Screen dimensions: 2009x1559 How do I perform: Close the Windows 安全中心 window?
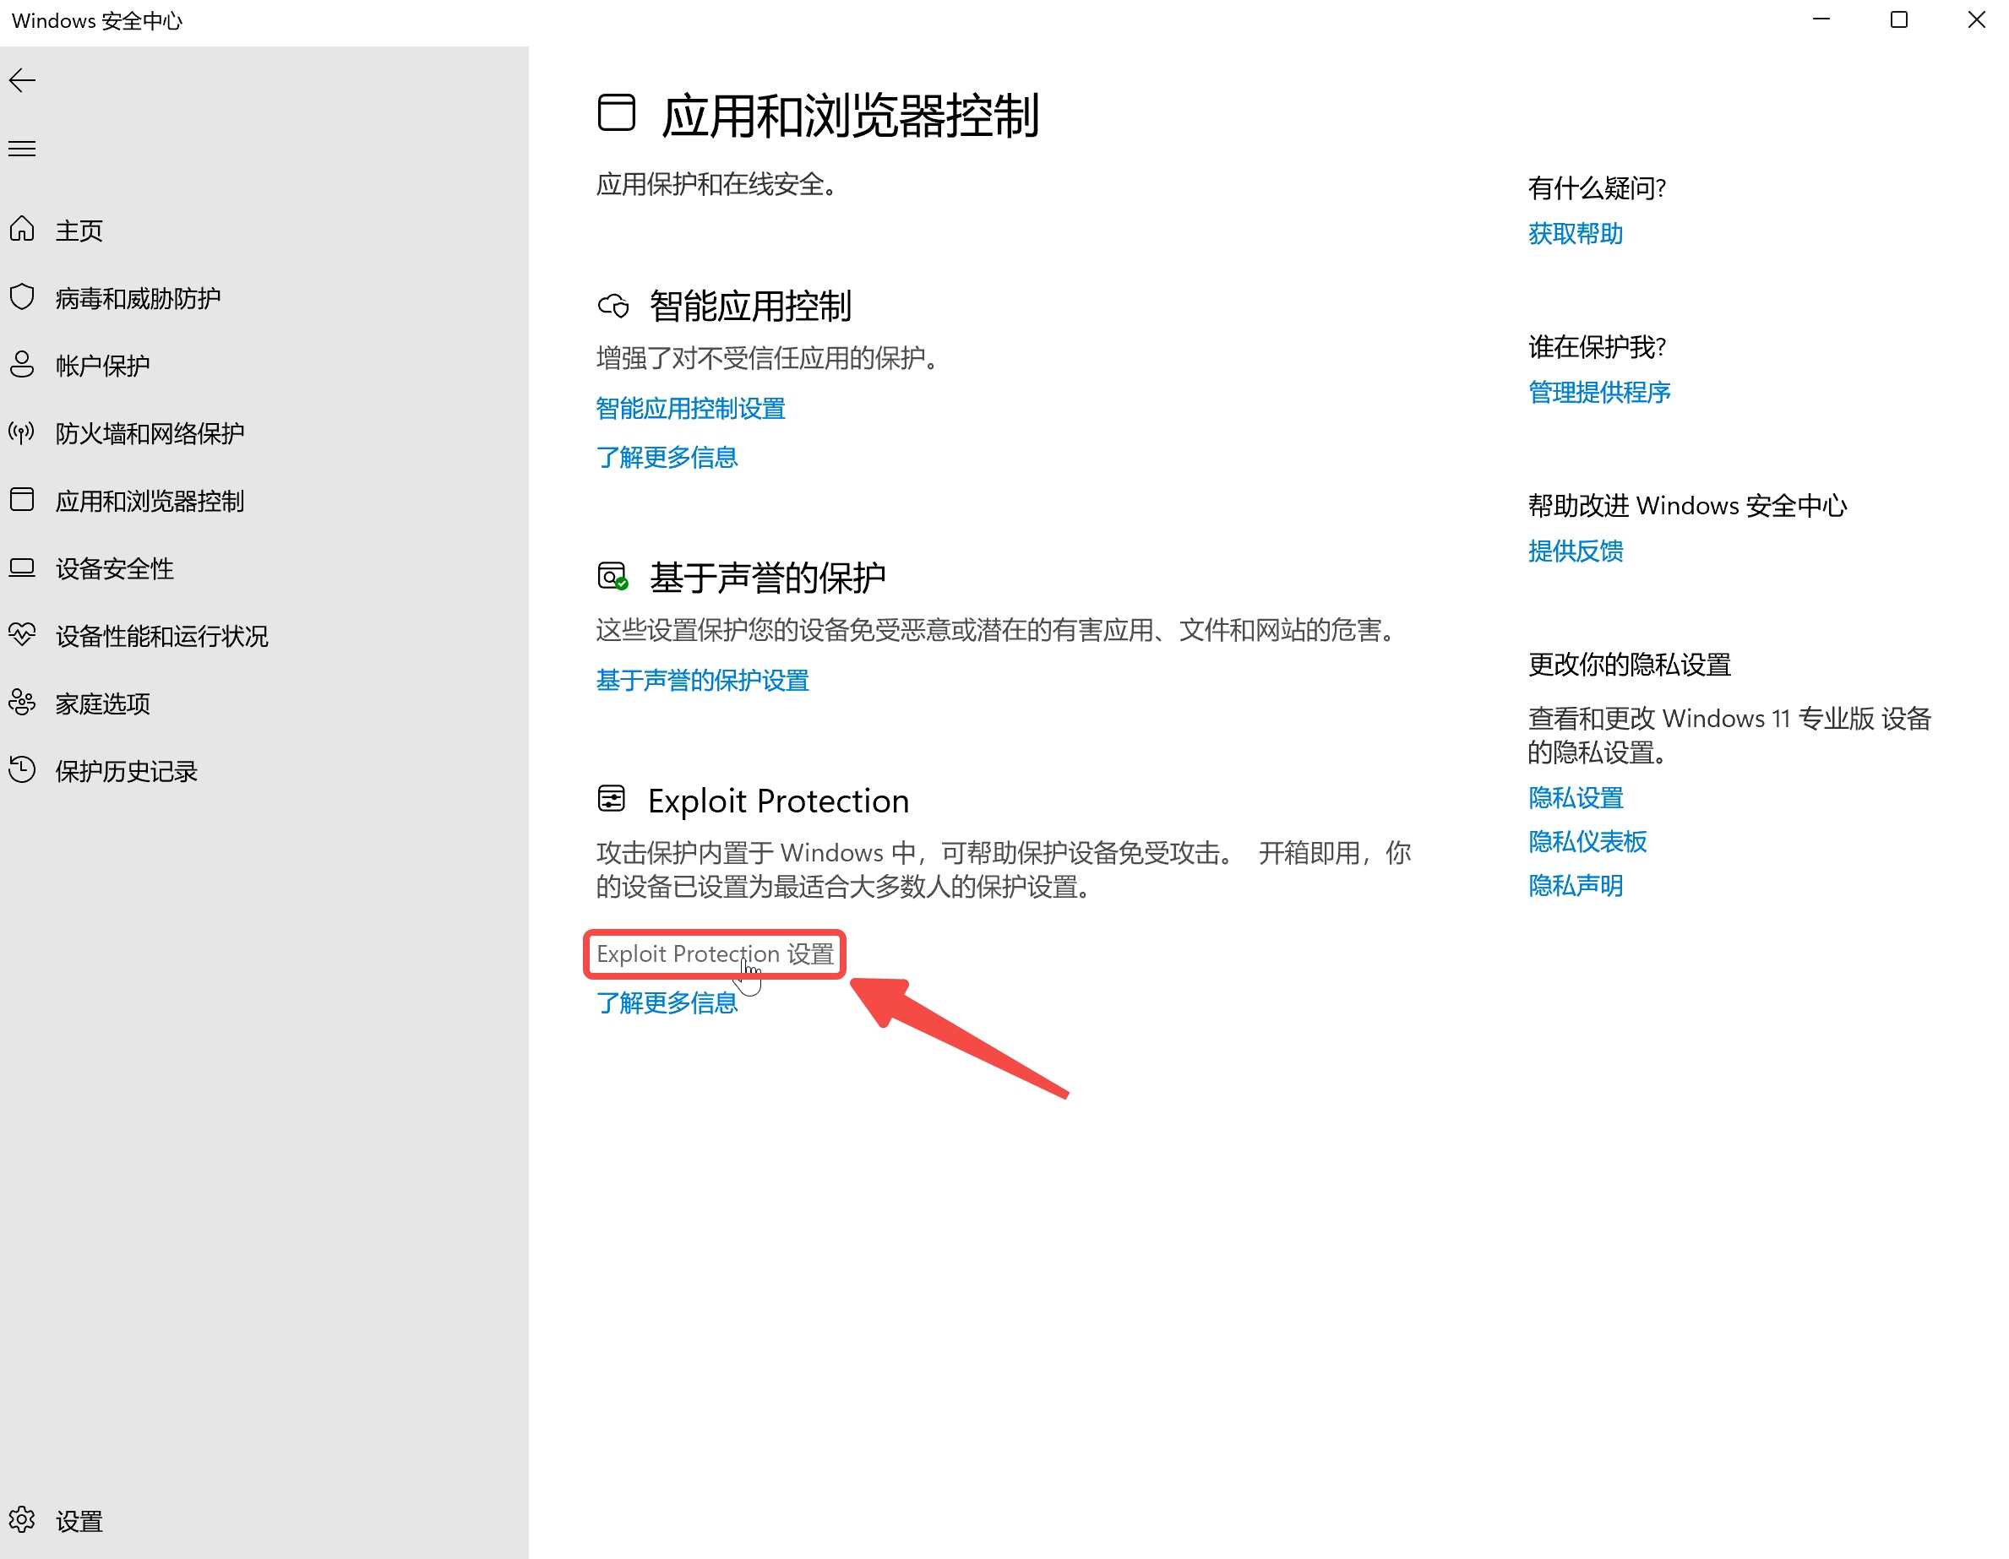coord(1976,20)
